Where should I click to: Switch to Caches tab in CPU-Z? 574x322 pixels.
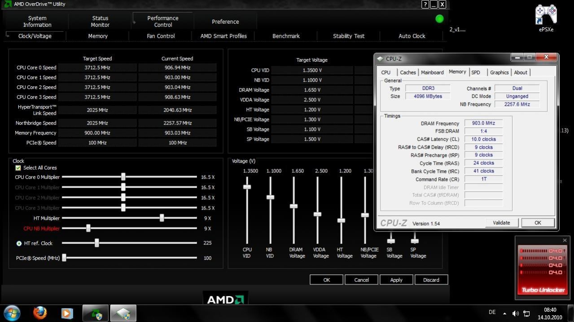408,73
